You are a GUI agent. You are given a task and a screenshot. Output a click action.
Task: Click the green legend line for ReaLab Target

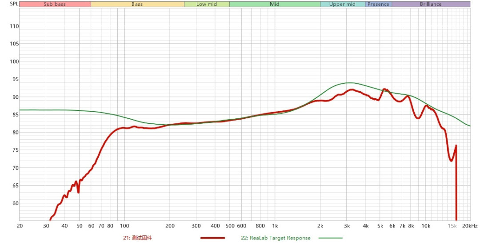coord(330,238)
